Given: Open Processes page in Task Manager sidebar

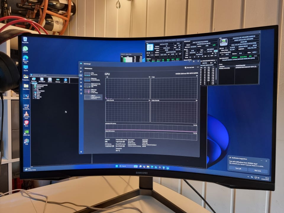Looking at the screenshot, I should pyautogui.click(x=81, y=72).
